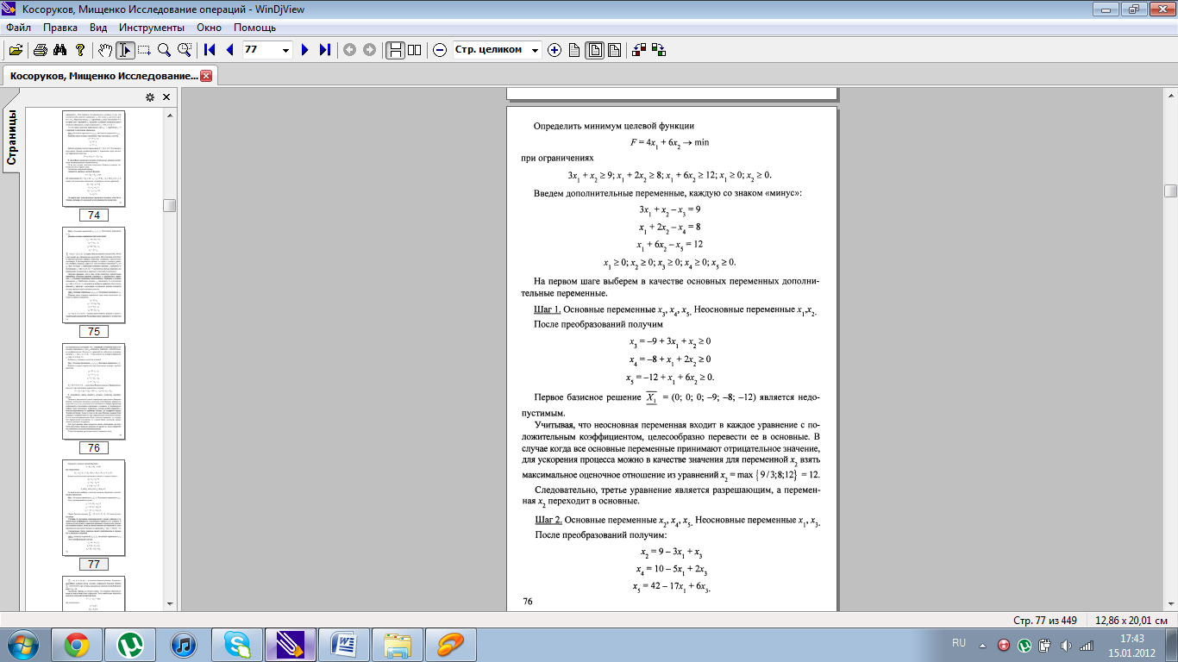Viewport: 1178px width, 662px height.
Task: Rotate the page right
Action: tap(659, 50)
